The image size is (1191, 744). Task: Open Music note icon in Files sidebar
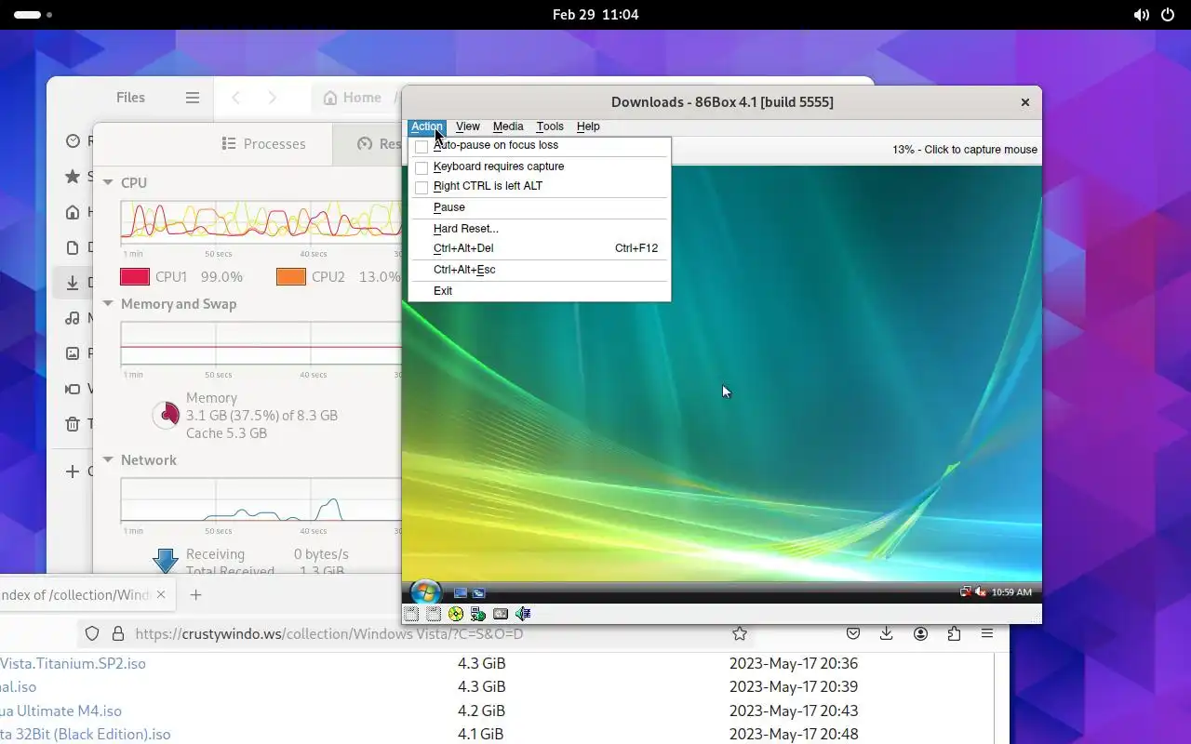pos(73,318)
